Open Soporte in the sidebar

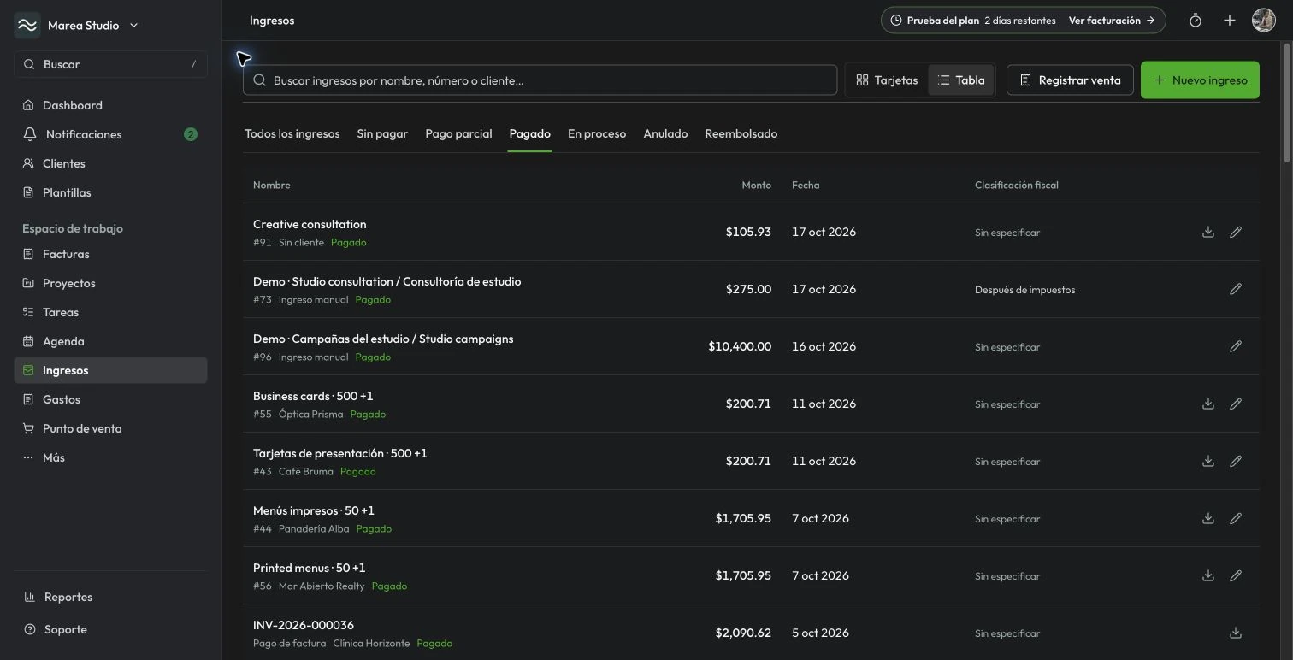110,629
